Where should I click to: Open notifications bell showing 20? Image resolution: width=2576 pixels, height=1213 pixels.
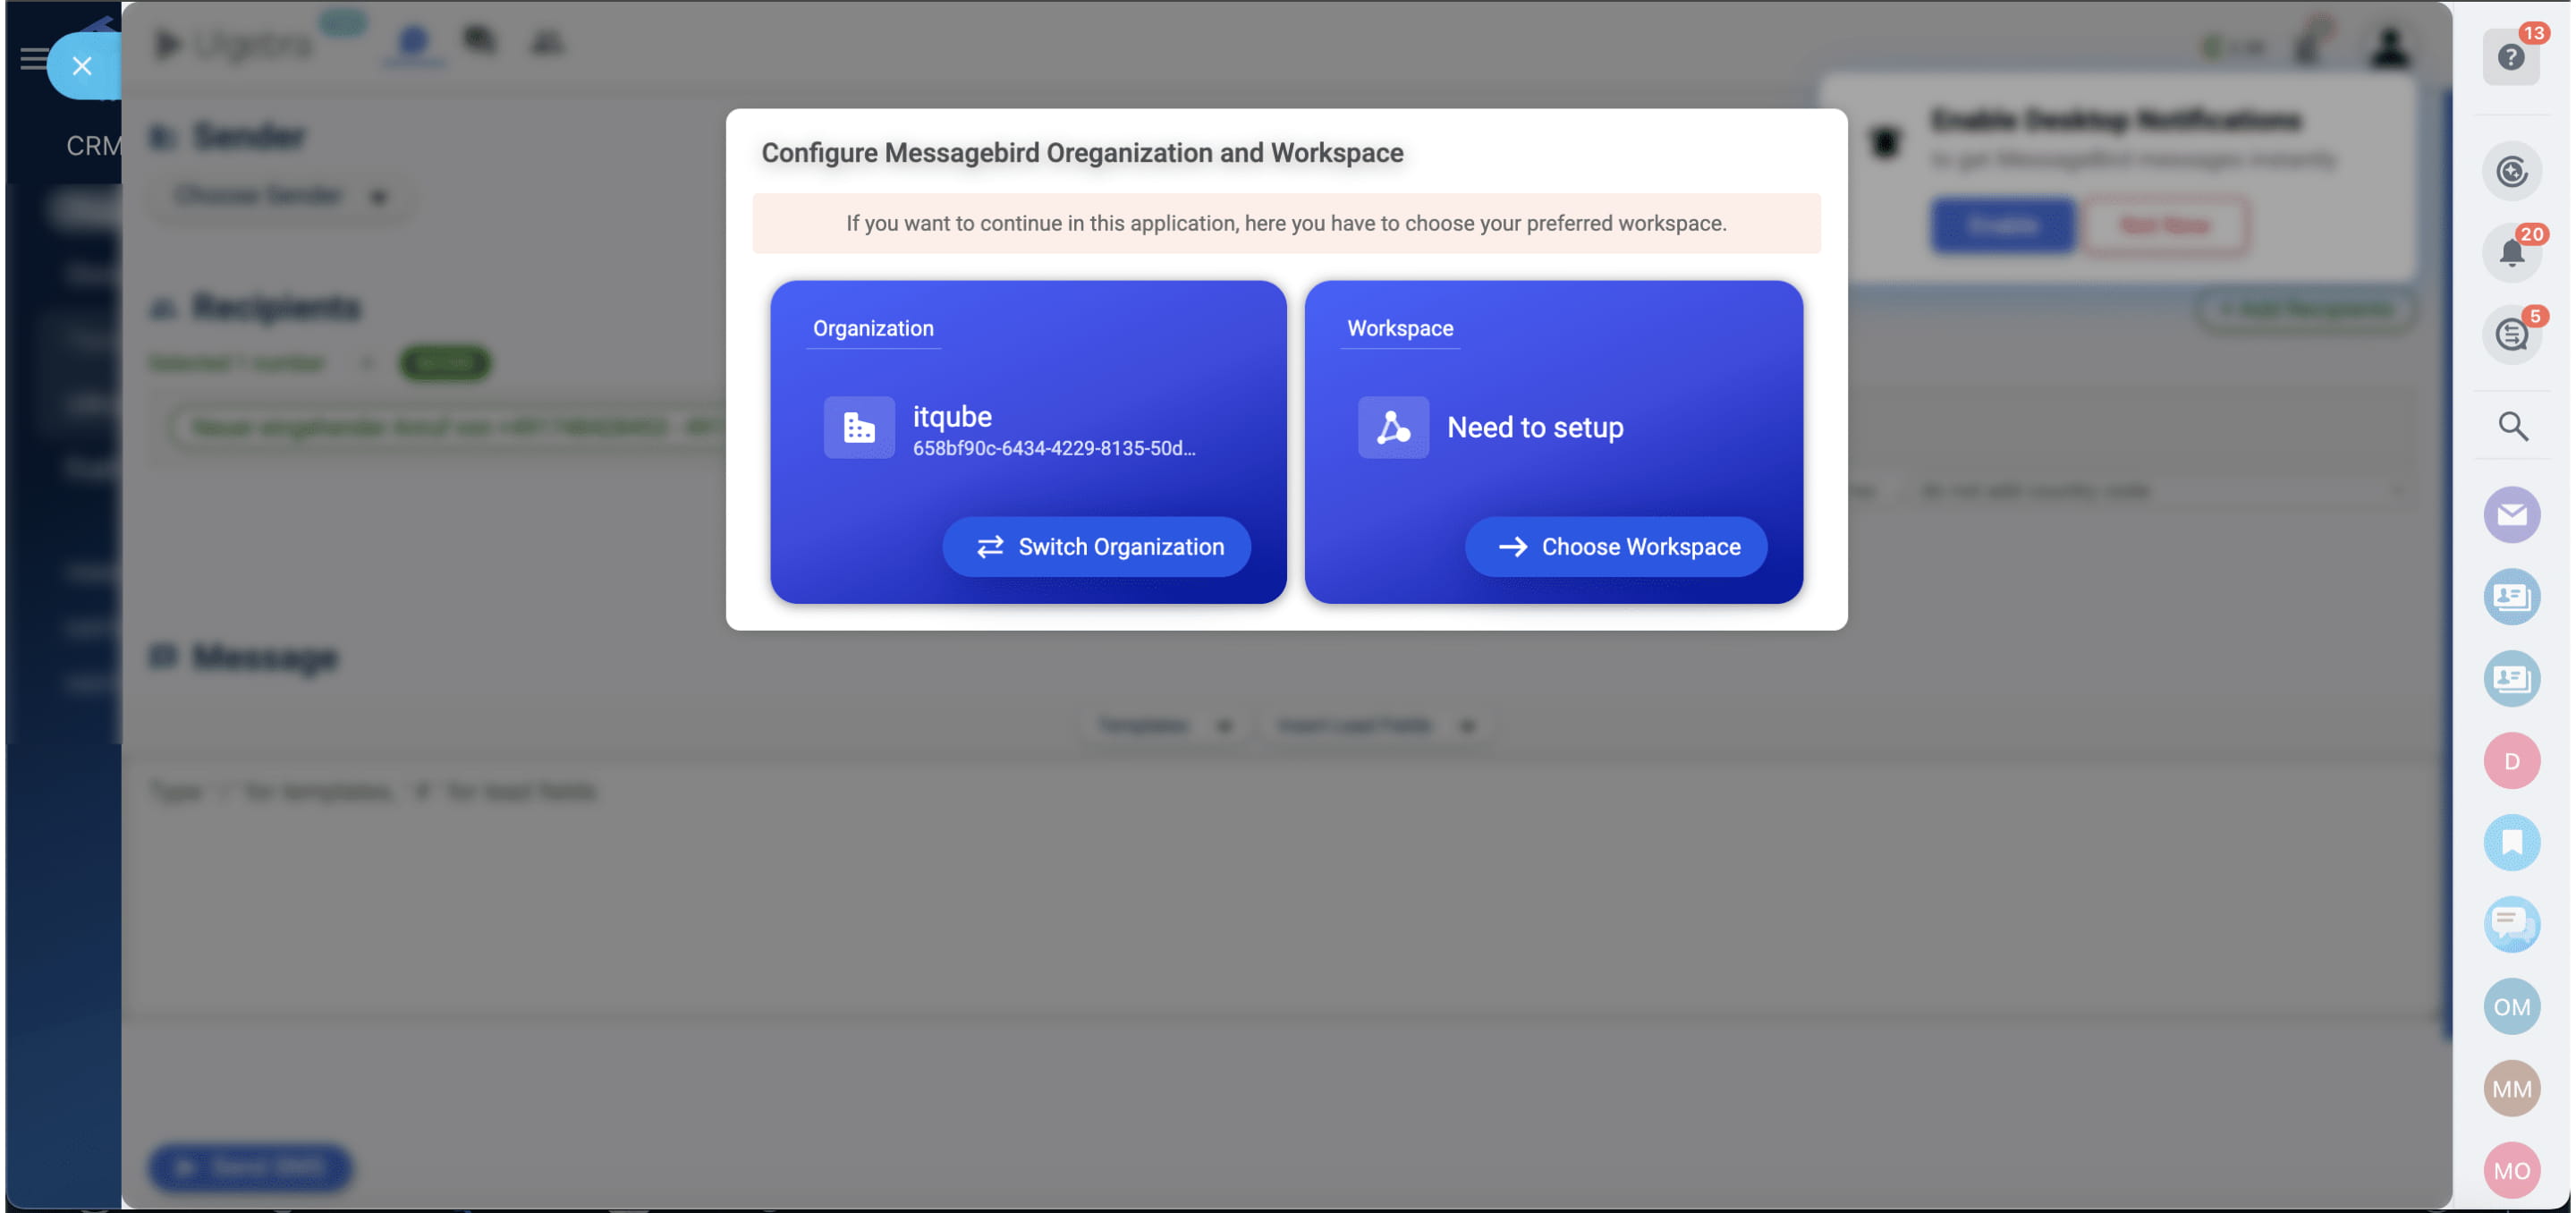click(2511, 253)
